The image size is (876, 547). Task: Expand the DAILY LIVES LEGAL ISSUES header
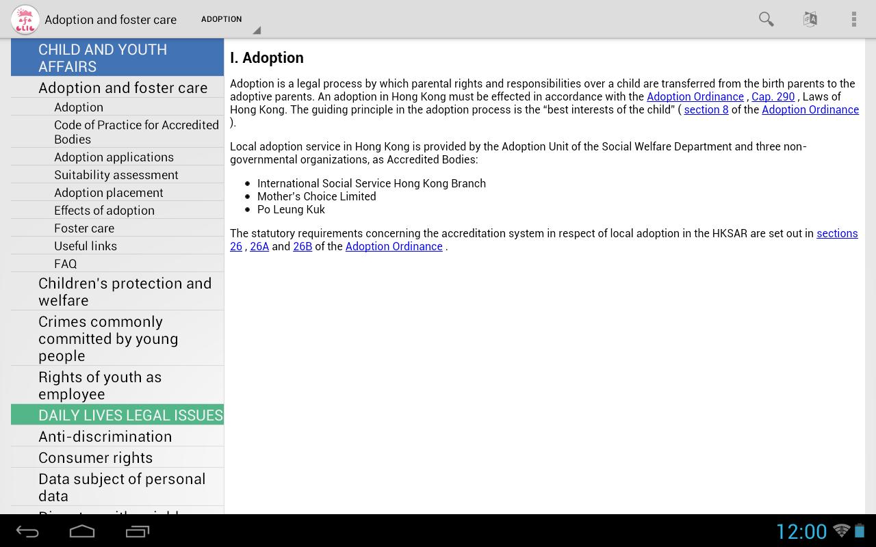click(117, 415)
